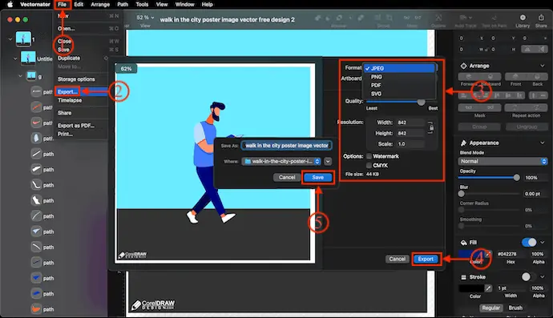Collapse the Appearance section
Screen dimensions: 553x318
pyautogui.click(x=543, y=143)
